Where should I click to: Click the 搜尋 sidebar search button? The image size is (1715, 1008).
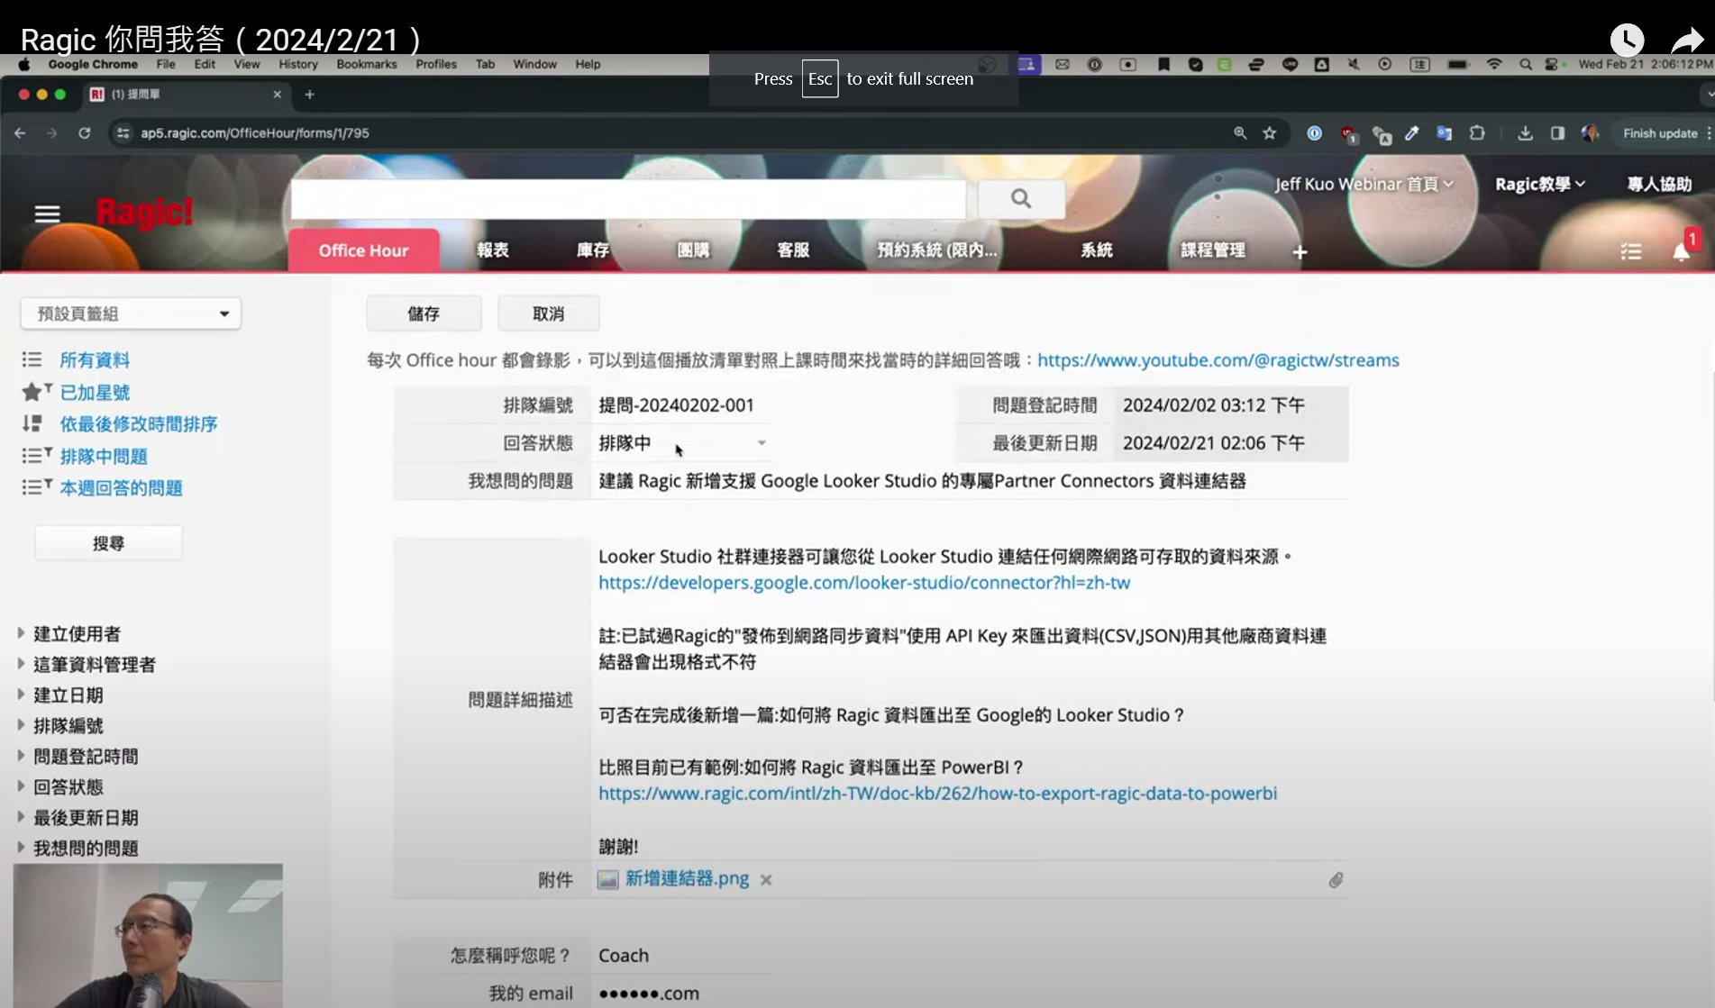(108, 544)
